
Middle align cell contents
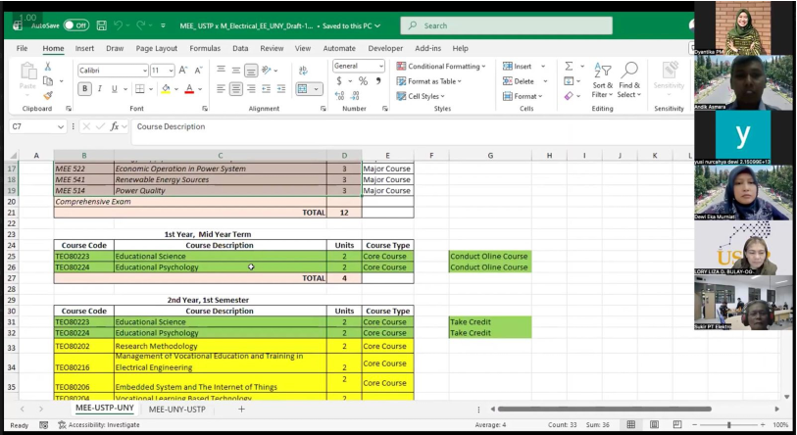(x=236, y=70)
